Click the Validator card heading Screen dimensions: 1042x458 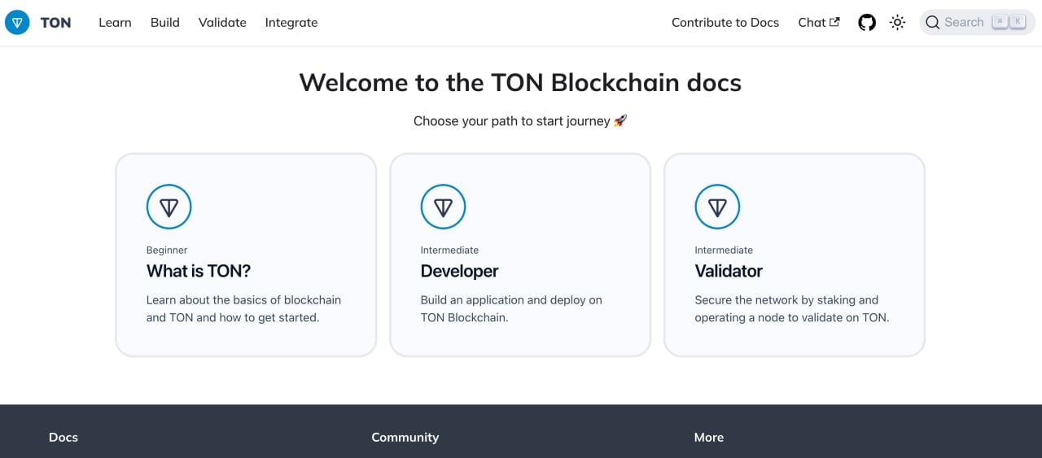[729, 271]
